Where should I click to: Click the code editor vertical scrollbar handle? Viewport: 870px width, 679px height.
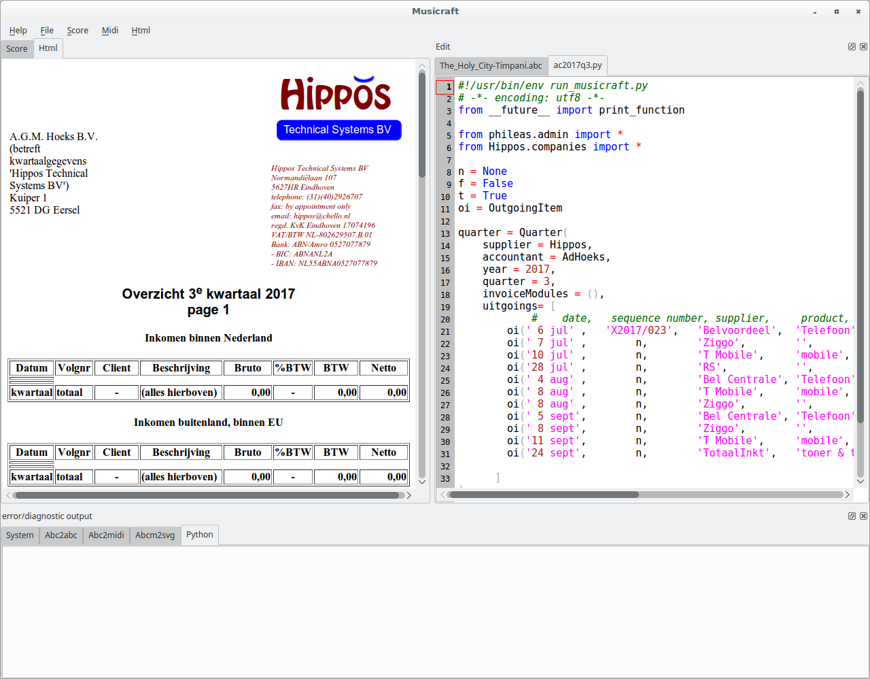(860, 256)
